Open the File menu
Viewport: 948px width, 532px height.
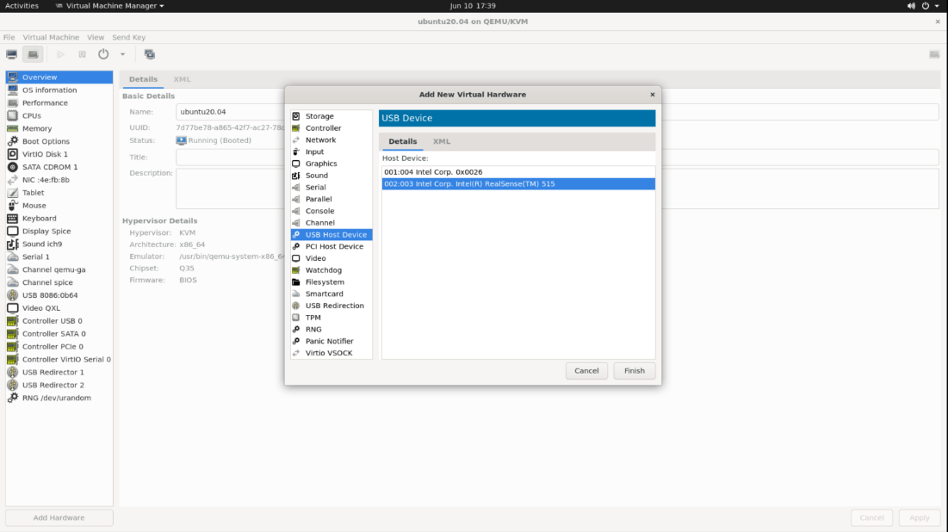[9, 38]
